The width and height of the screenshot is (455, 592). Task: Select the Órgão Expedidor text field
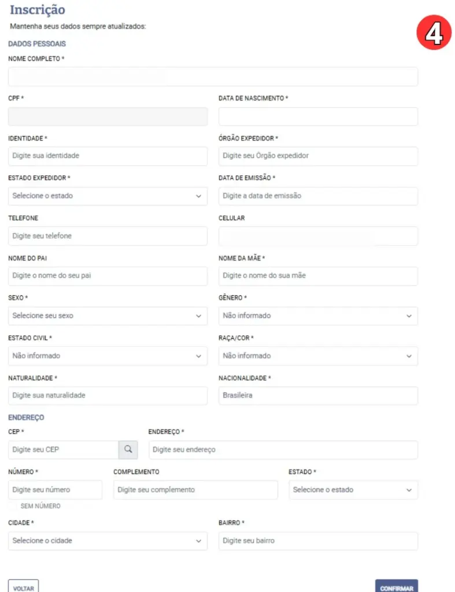(318, 156)
